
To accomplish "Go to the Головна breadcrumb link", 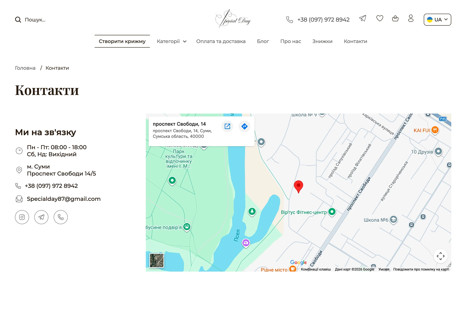I will pyautogui.click(x=25, y=68).
